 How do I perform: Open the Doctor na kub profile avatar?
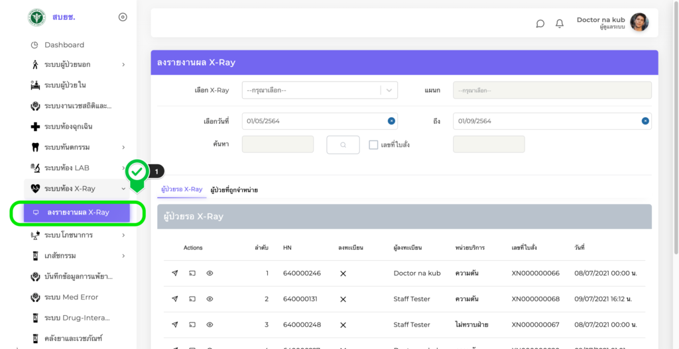coord(639,23)
